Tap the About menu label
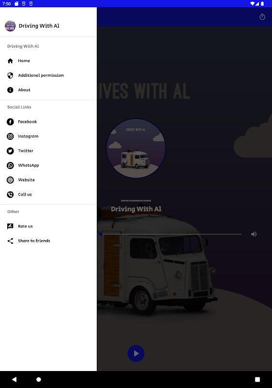 [24, 90]
